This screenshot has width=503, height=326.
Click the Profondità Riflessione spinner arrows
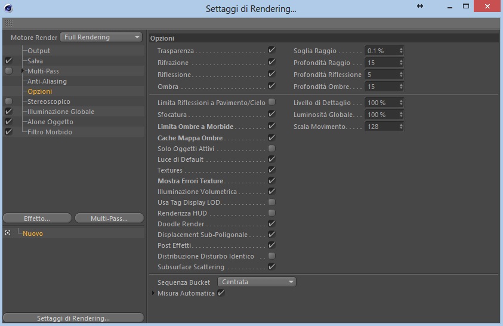[x=401, y=75]
